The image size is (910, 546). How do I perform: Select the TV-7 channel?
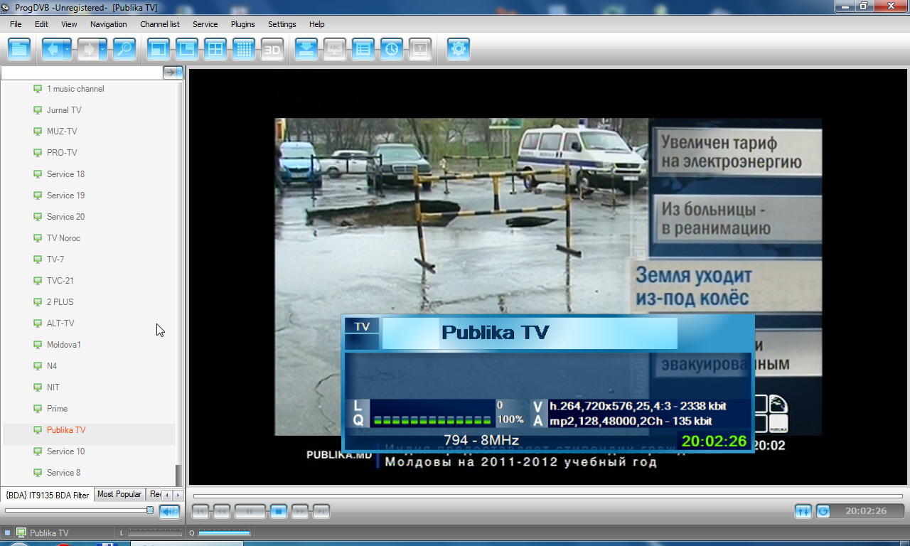coord(55,259)
